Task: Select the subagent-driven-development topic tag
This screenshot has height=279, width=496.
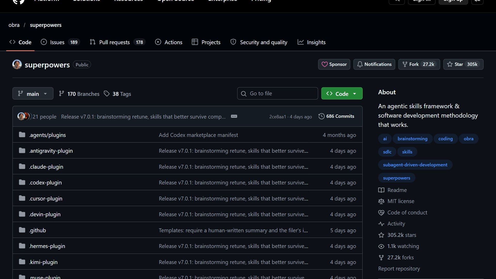Action: [415, 165]
